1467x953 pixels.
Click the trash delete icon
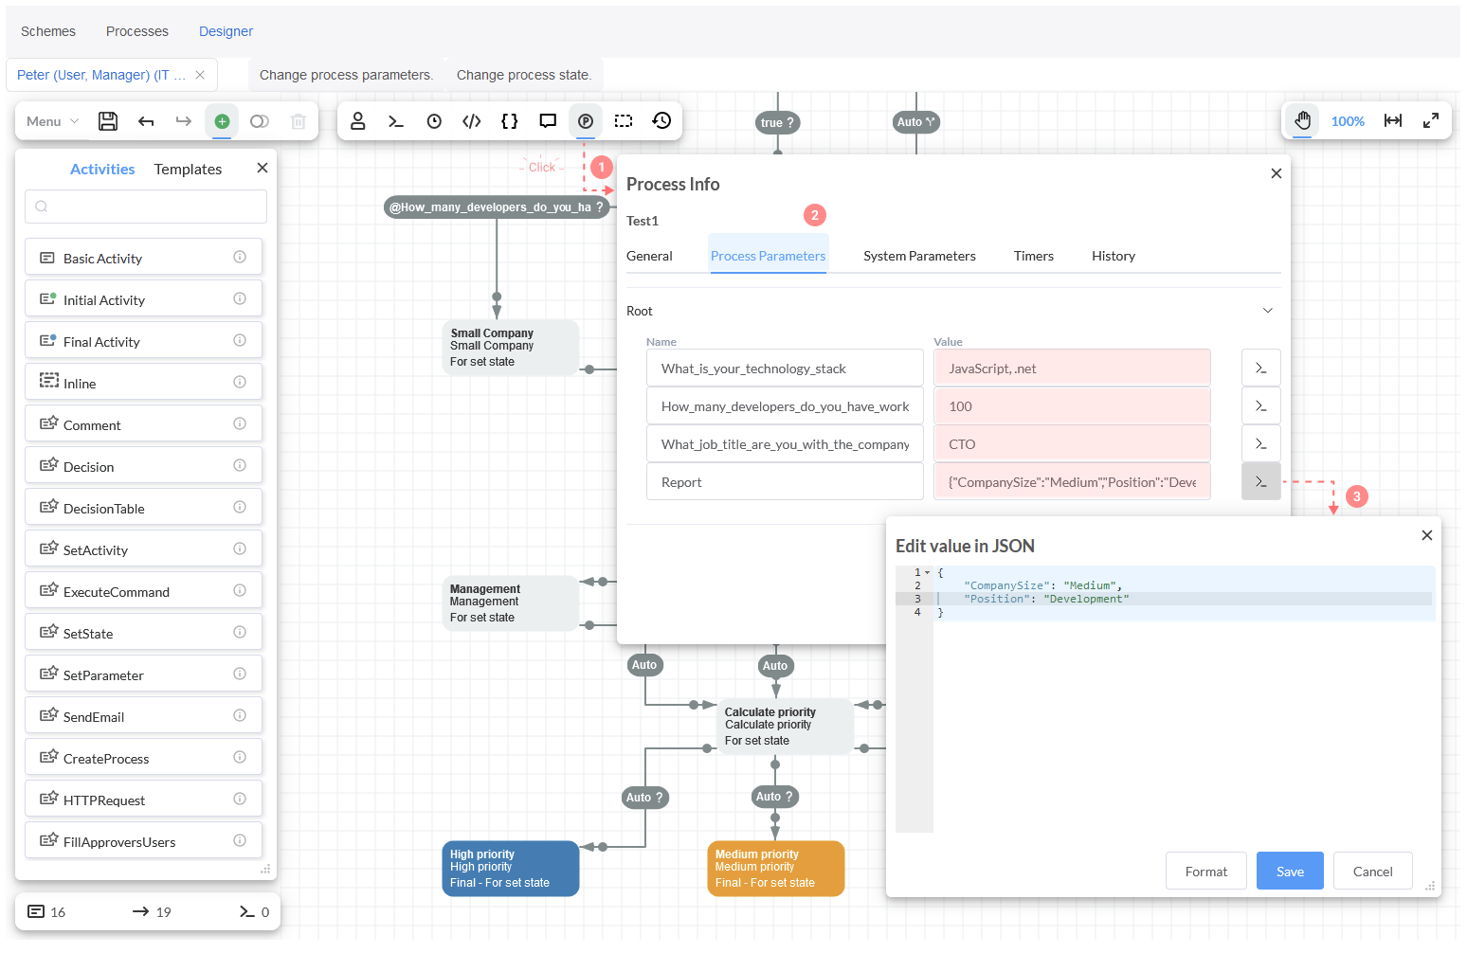coord(298,121)
